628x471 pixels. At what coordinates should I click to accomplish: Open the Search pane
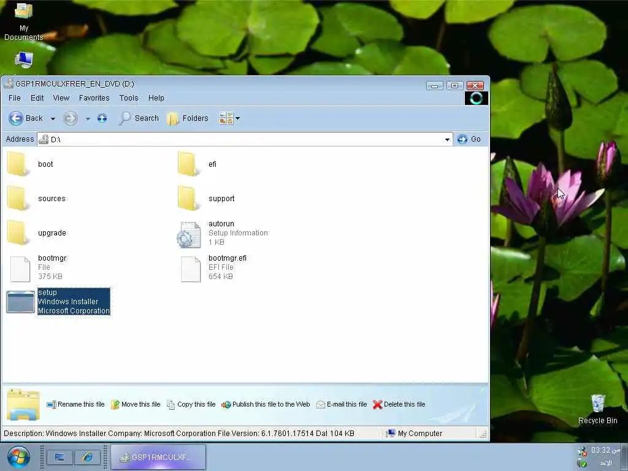coord(139,118)
